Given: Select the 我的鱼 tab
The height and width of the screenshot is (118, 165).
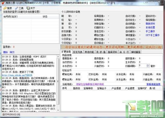Looking at the screenshot, I should coord(101,52).
